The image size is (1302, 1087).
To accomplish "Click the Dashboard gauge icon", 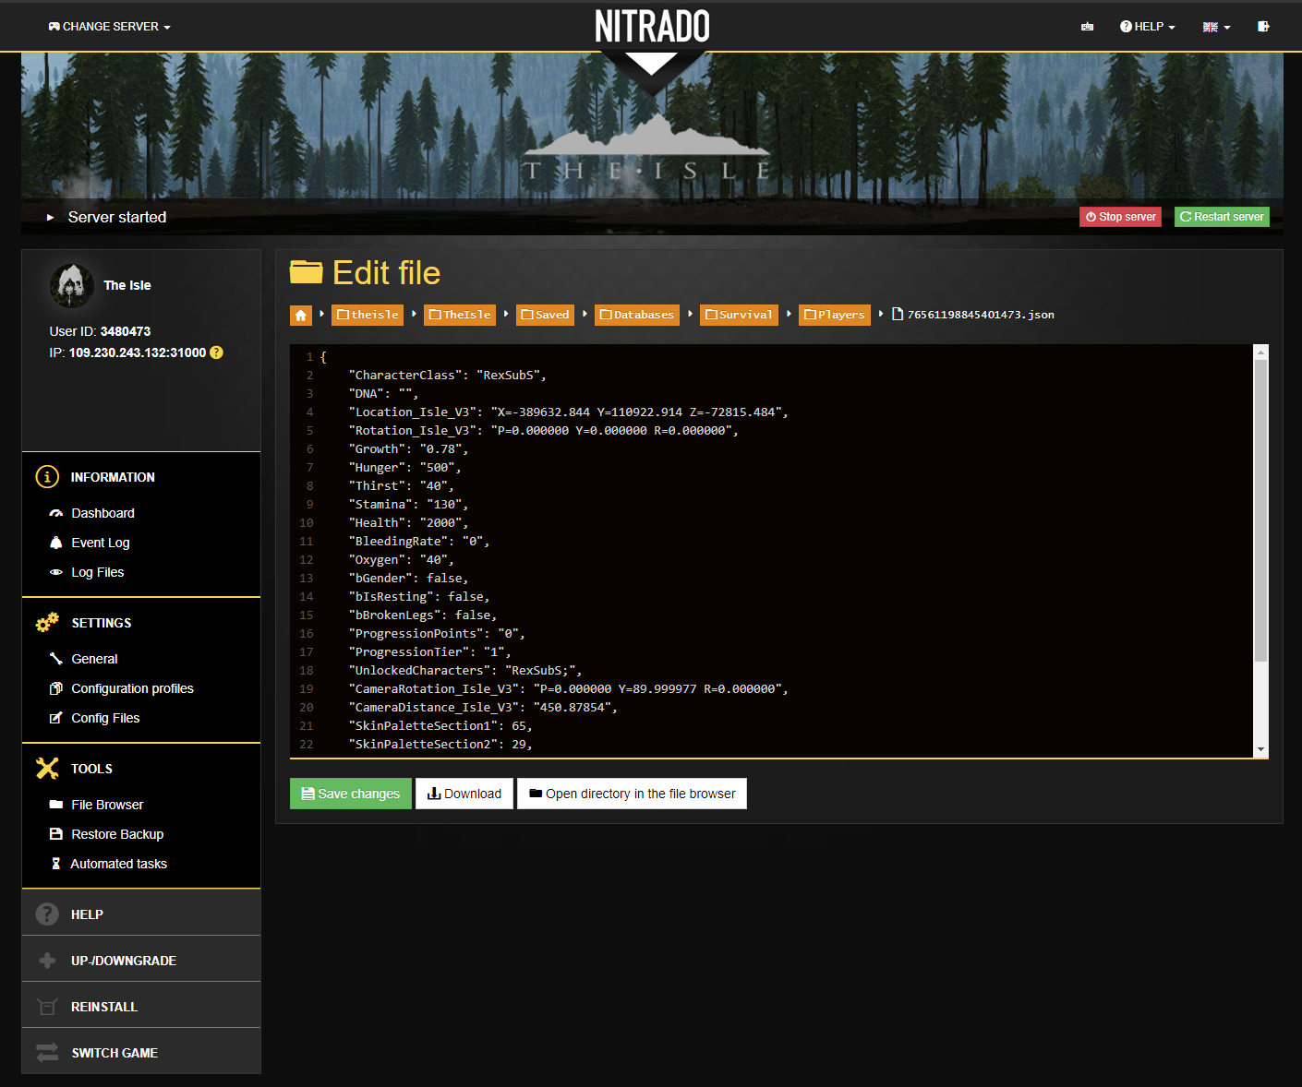I will (56, 513).
